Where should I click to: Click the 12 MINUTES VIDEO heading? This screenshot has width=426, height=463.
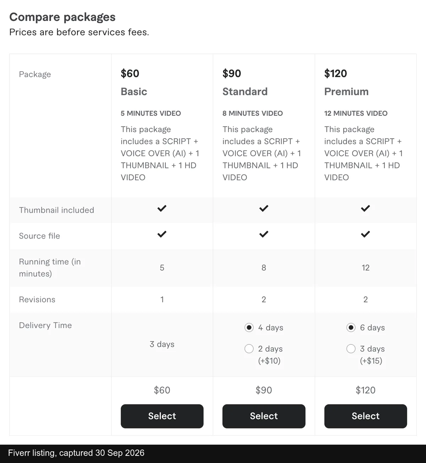point(356,113)
